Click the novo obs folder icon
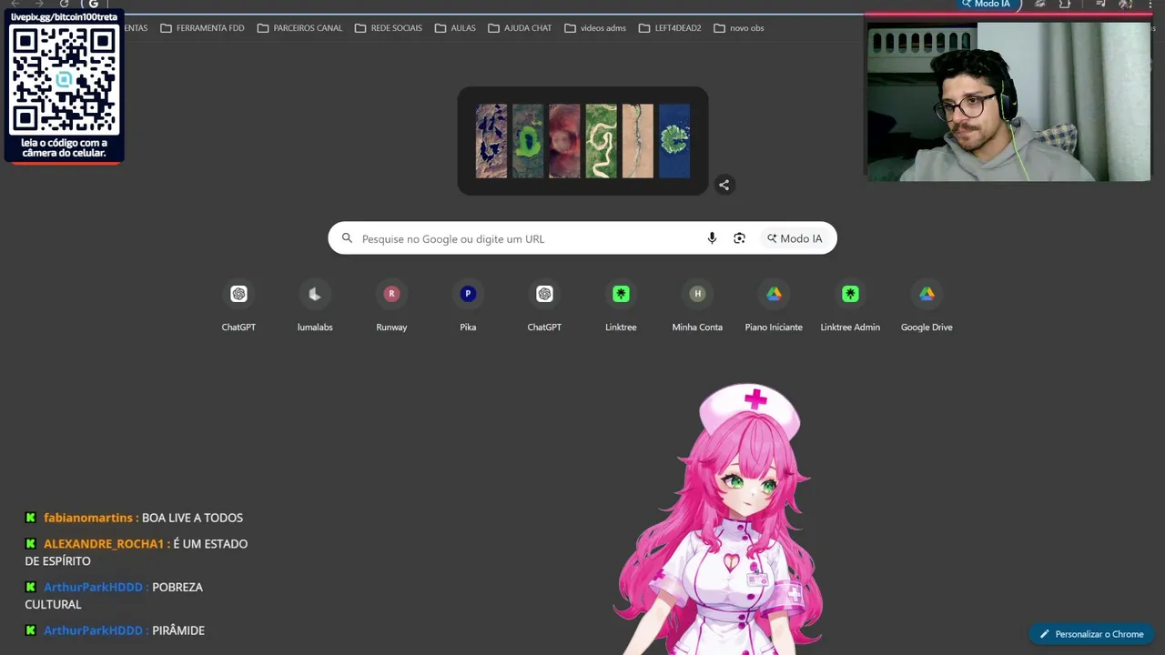 720,28
